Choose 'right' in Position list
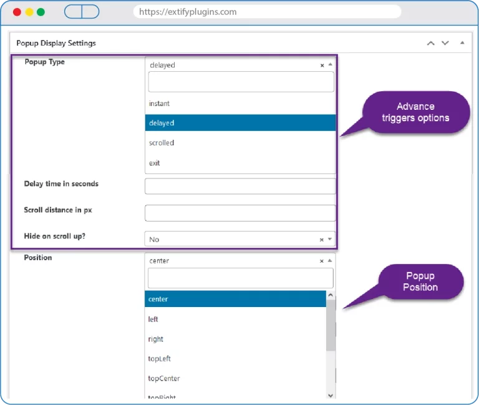 [x=235, y=339]
